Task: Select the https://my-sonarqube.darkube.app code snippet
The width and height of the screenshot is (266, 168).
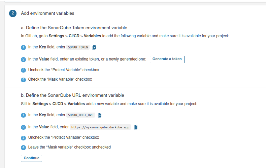Action: pos(100,127)
